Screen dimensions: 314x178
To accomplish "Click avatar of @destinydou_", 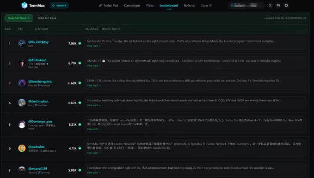I will tap(22, 103).
